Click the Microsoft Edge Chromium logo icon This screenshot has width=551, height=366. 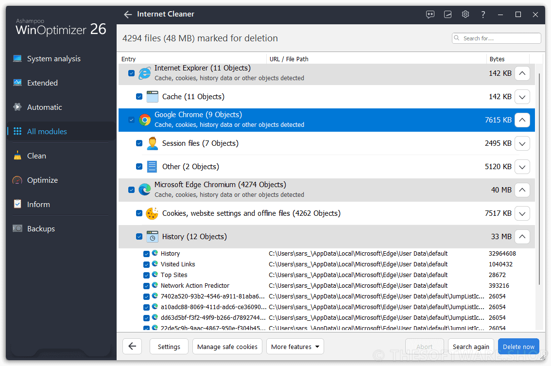(144, 190)
